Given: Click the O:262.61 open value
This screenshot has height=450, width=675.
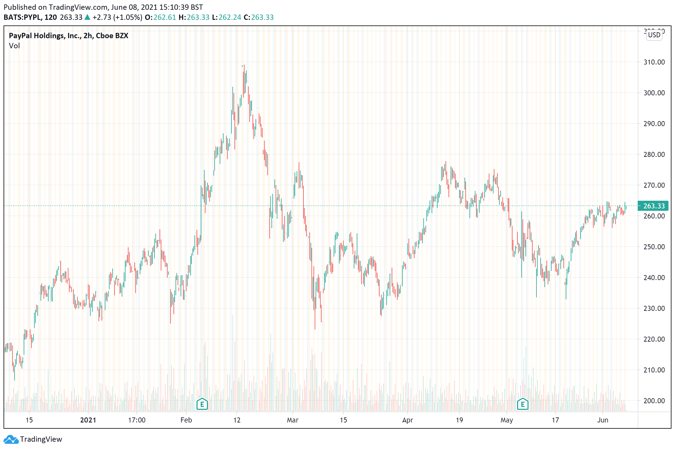Looking at the screenshot, I should [x=160, y=17].
